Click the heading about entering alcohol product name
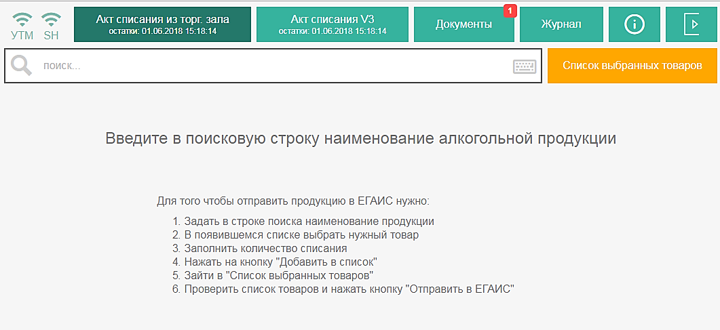The height and width of the screenshot is (330, 720). [x=360, y=139]
